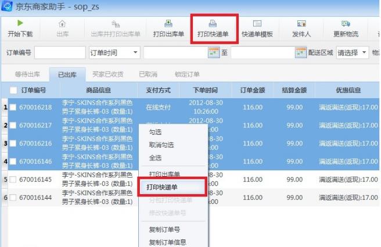Click 2012-08-30 10:26:00 time cell
Image resolution: width=381 pixels, height=247 pixels.
206,107
